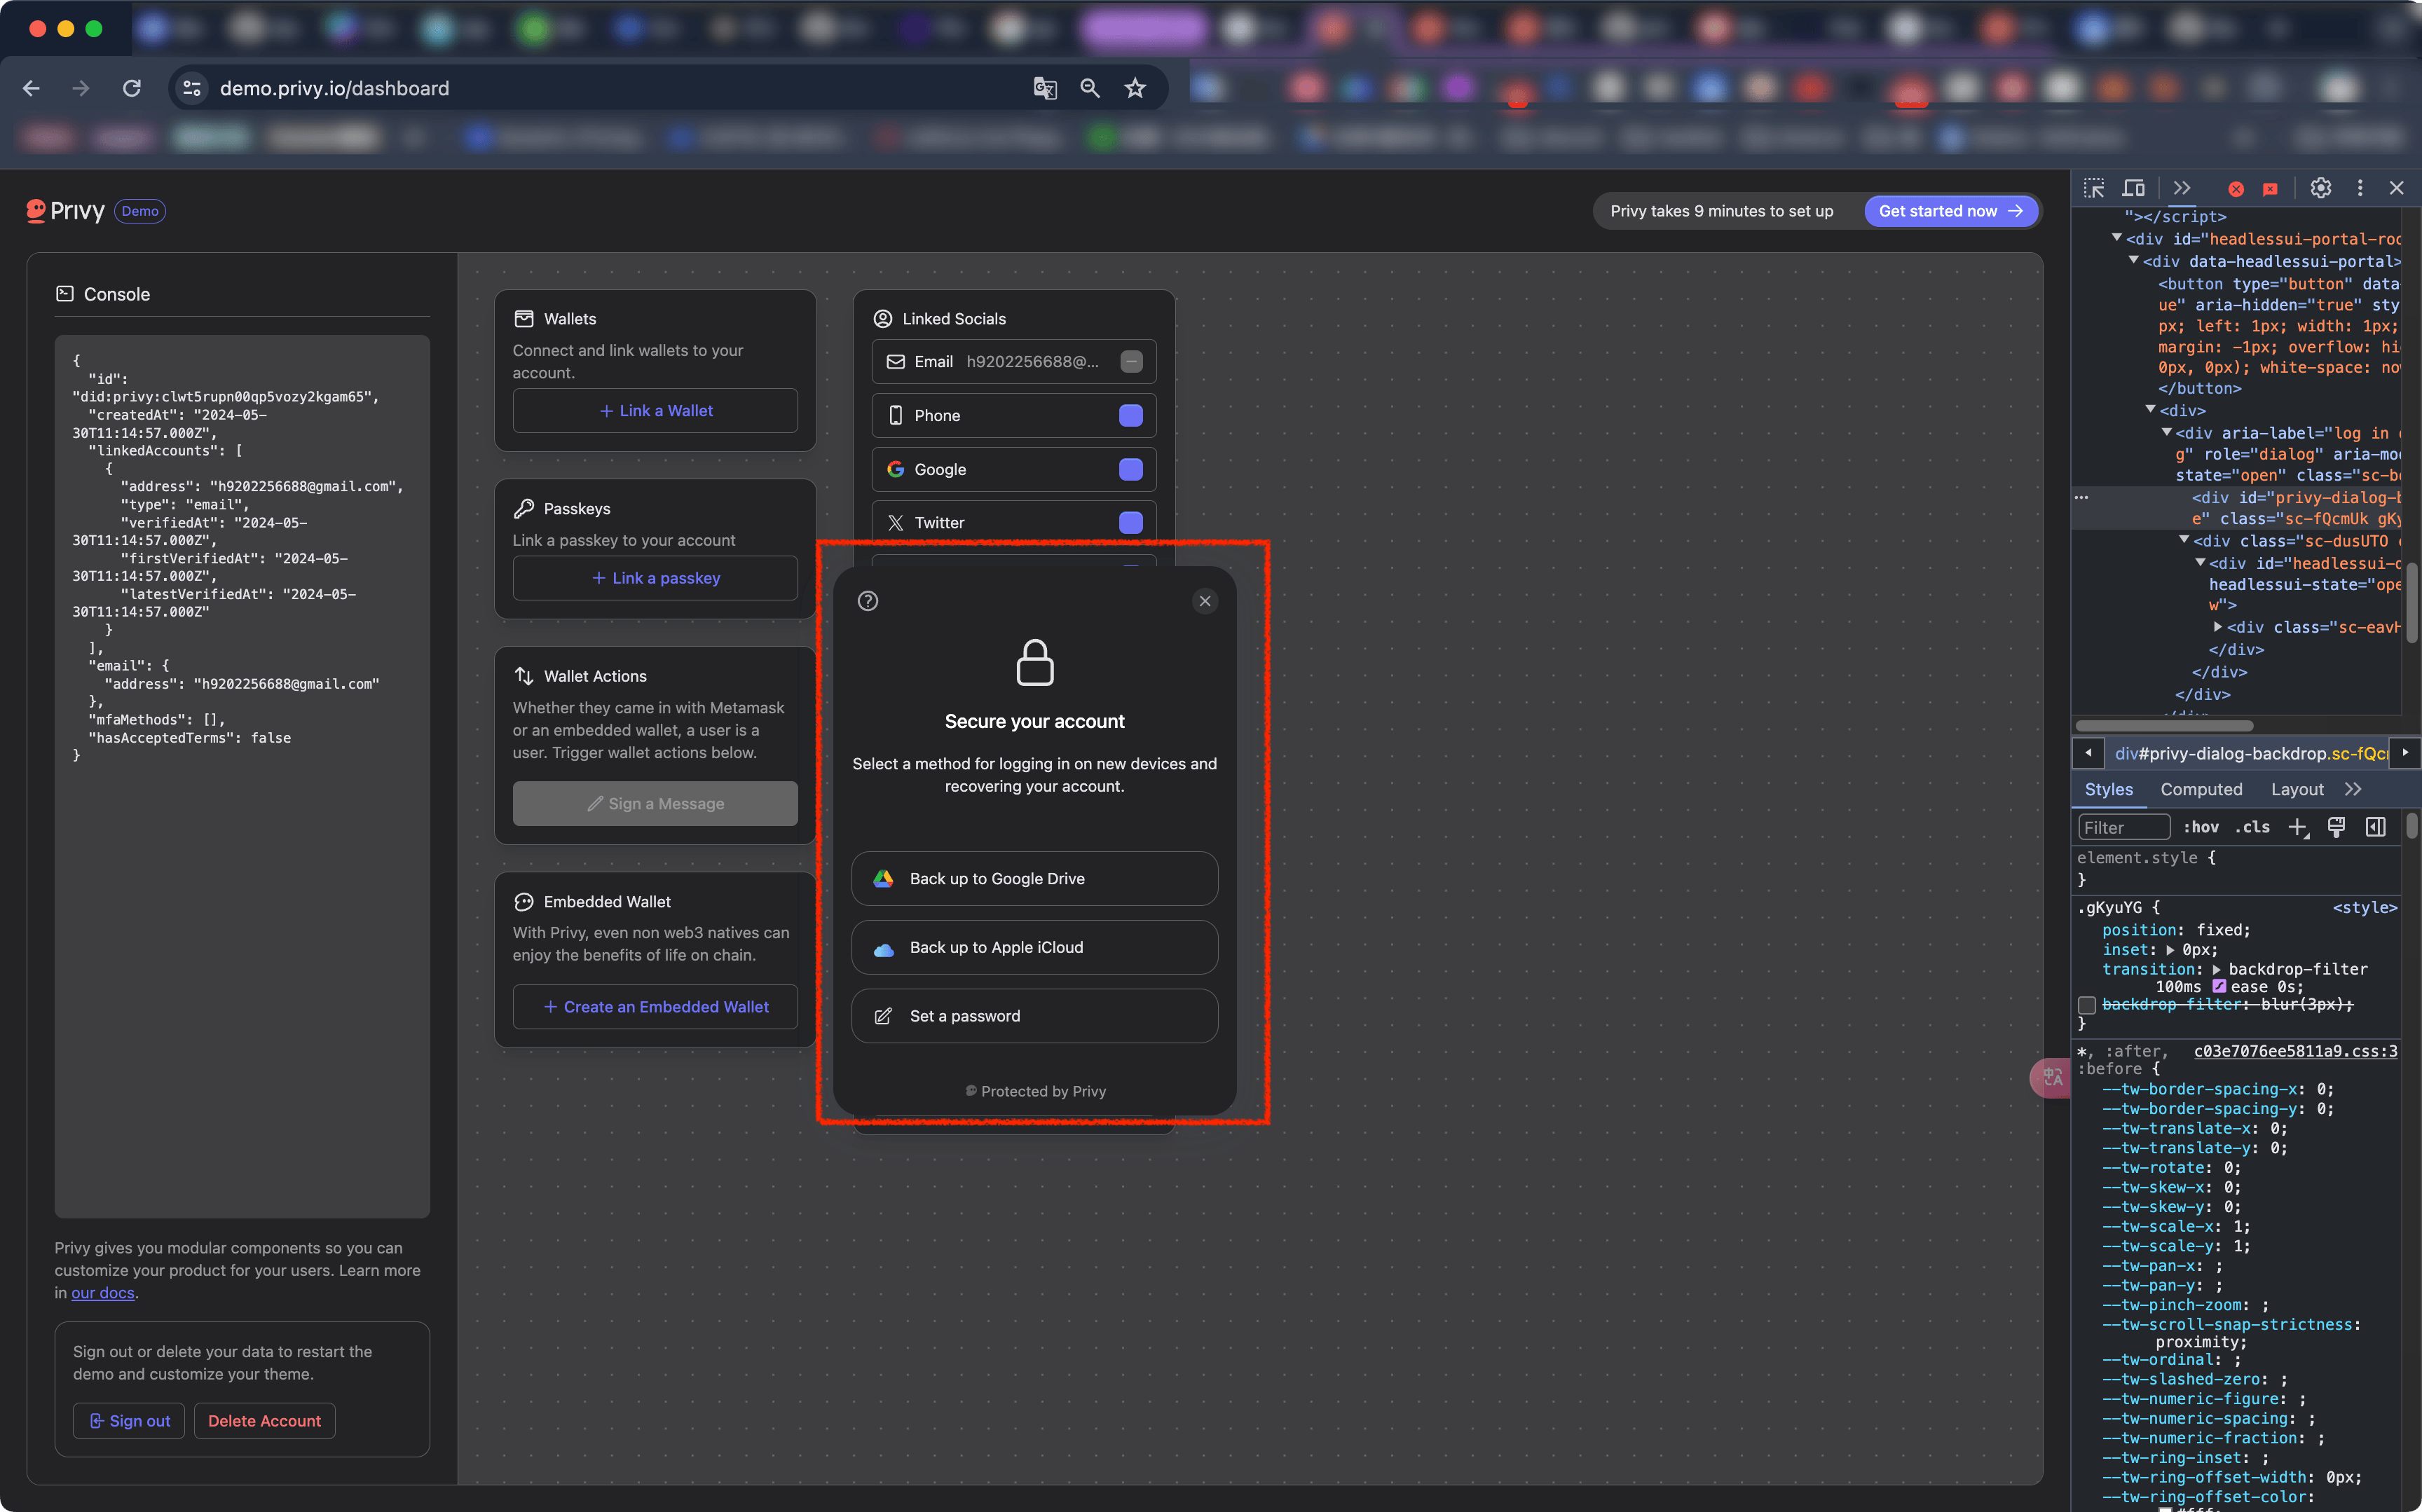
Task: Click the red issues square icon in DevTools
Action: (2270, 189)
